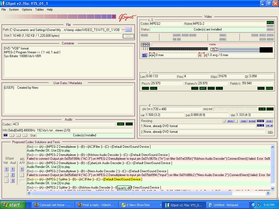Click the NVOP indicator badge
Image resolution: width=279 pixels, height=209 pixels.
(x=177, y=35)
